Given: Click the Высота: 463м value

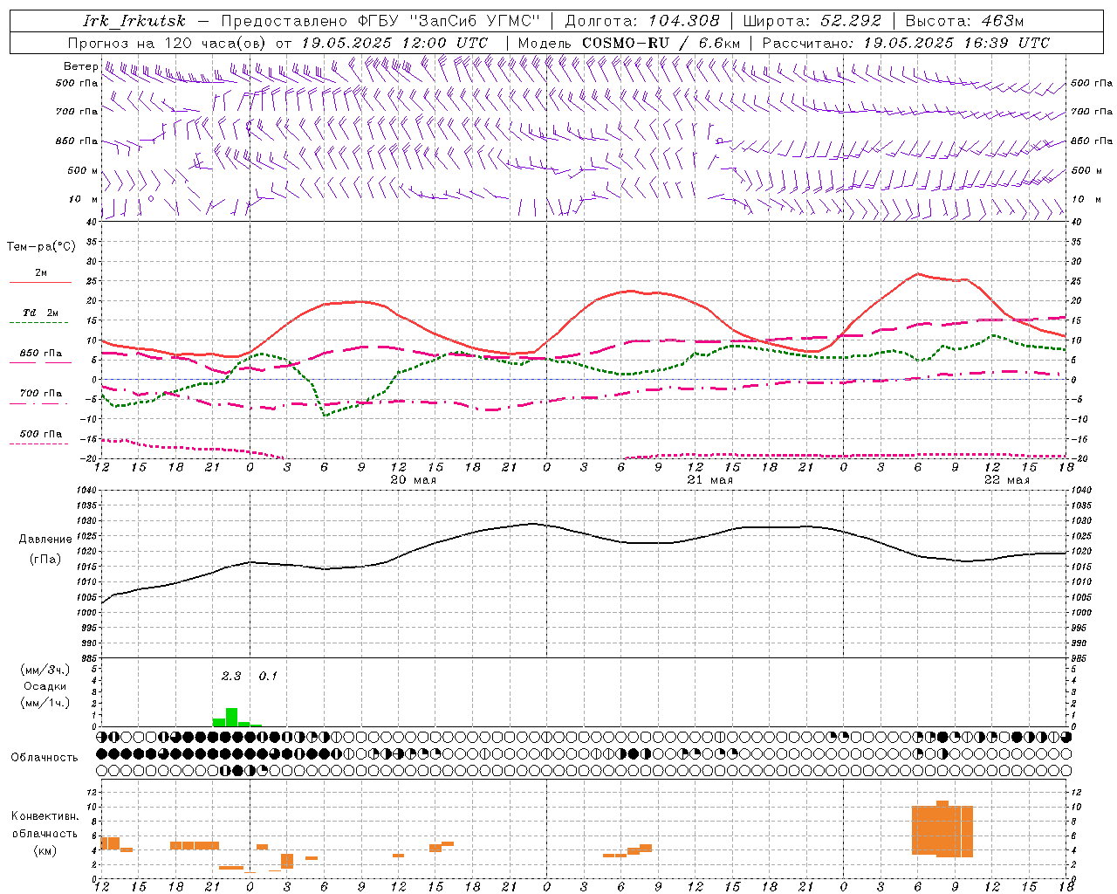Looking at the screenshot, I should pos(964,21).
